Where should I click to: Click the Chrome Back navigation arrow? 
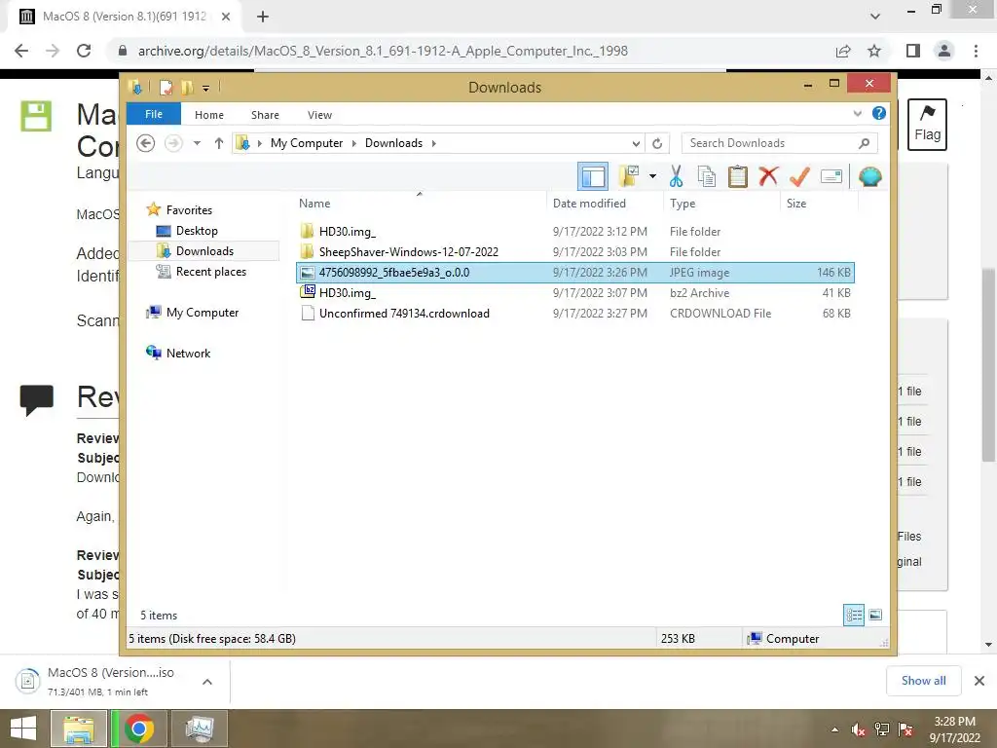tap(21, 51)
